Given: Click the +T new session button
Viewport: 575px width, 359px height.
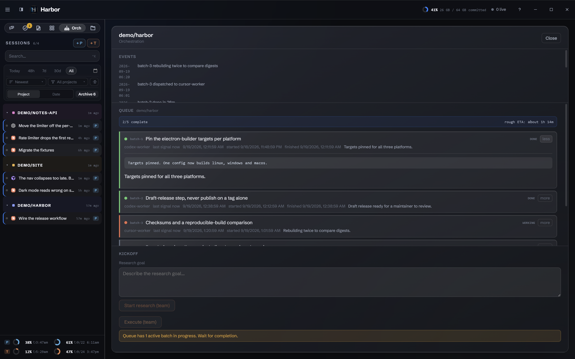Looking at the screenshot, I should pyautogui.click(x=93, y=43).
